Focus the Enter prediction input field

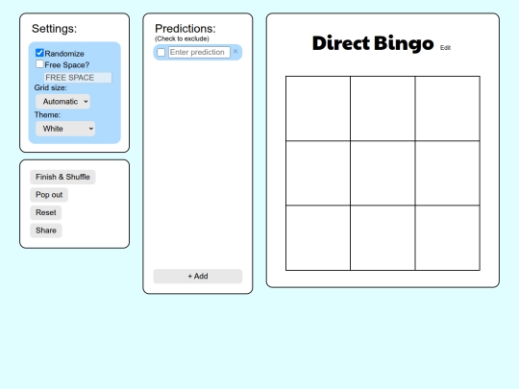[x=199, y=52]
